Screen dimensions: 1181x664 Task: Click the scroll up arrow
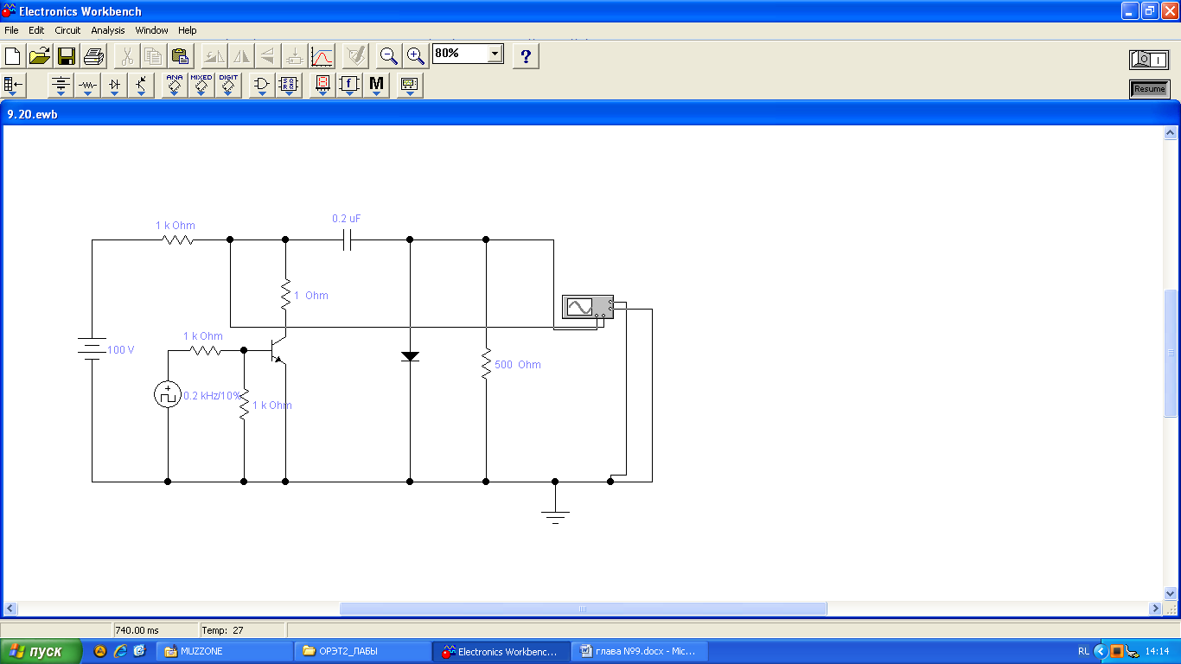(1171, 133)
